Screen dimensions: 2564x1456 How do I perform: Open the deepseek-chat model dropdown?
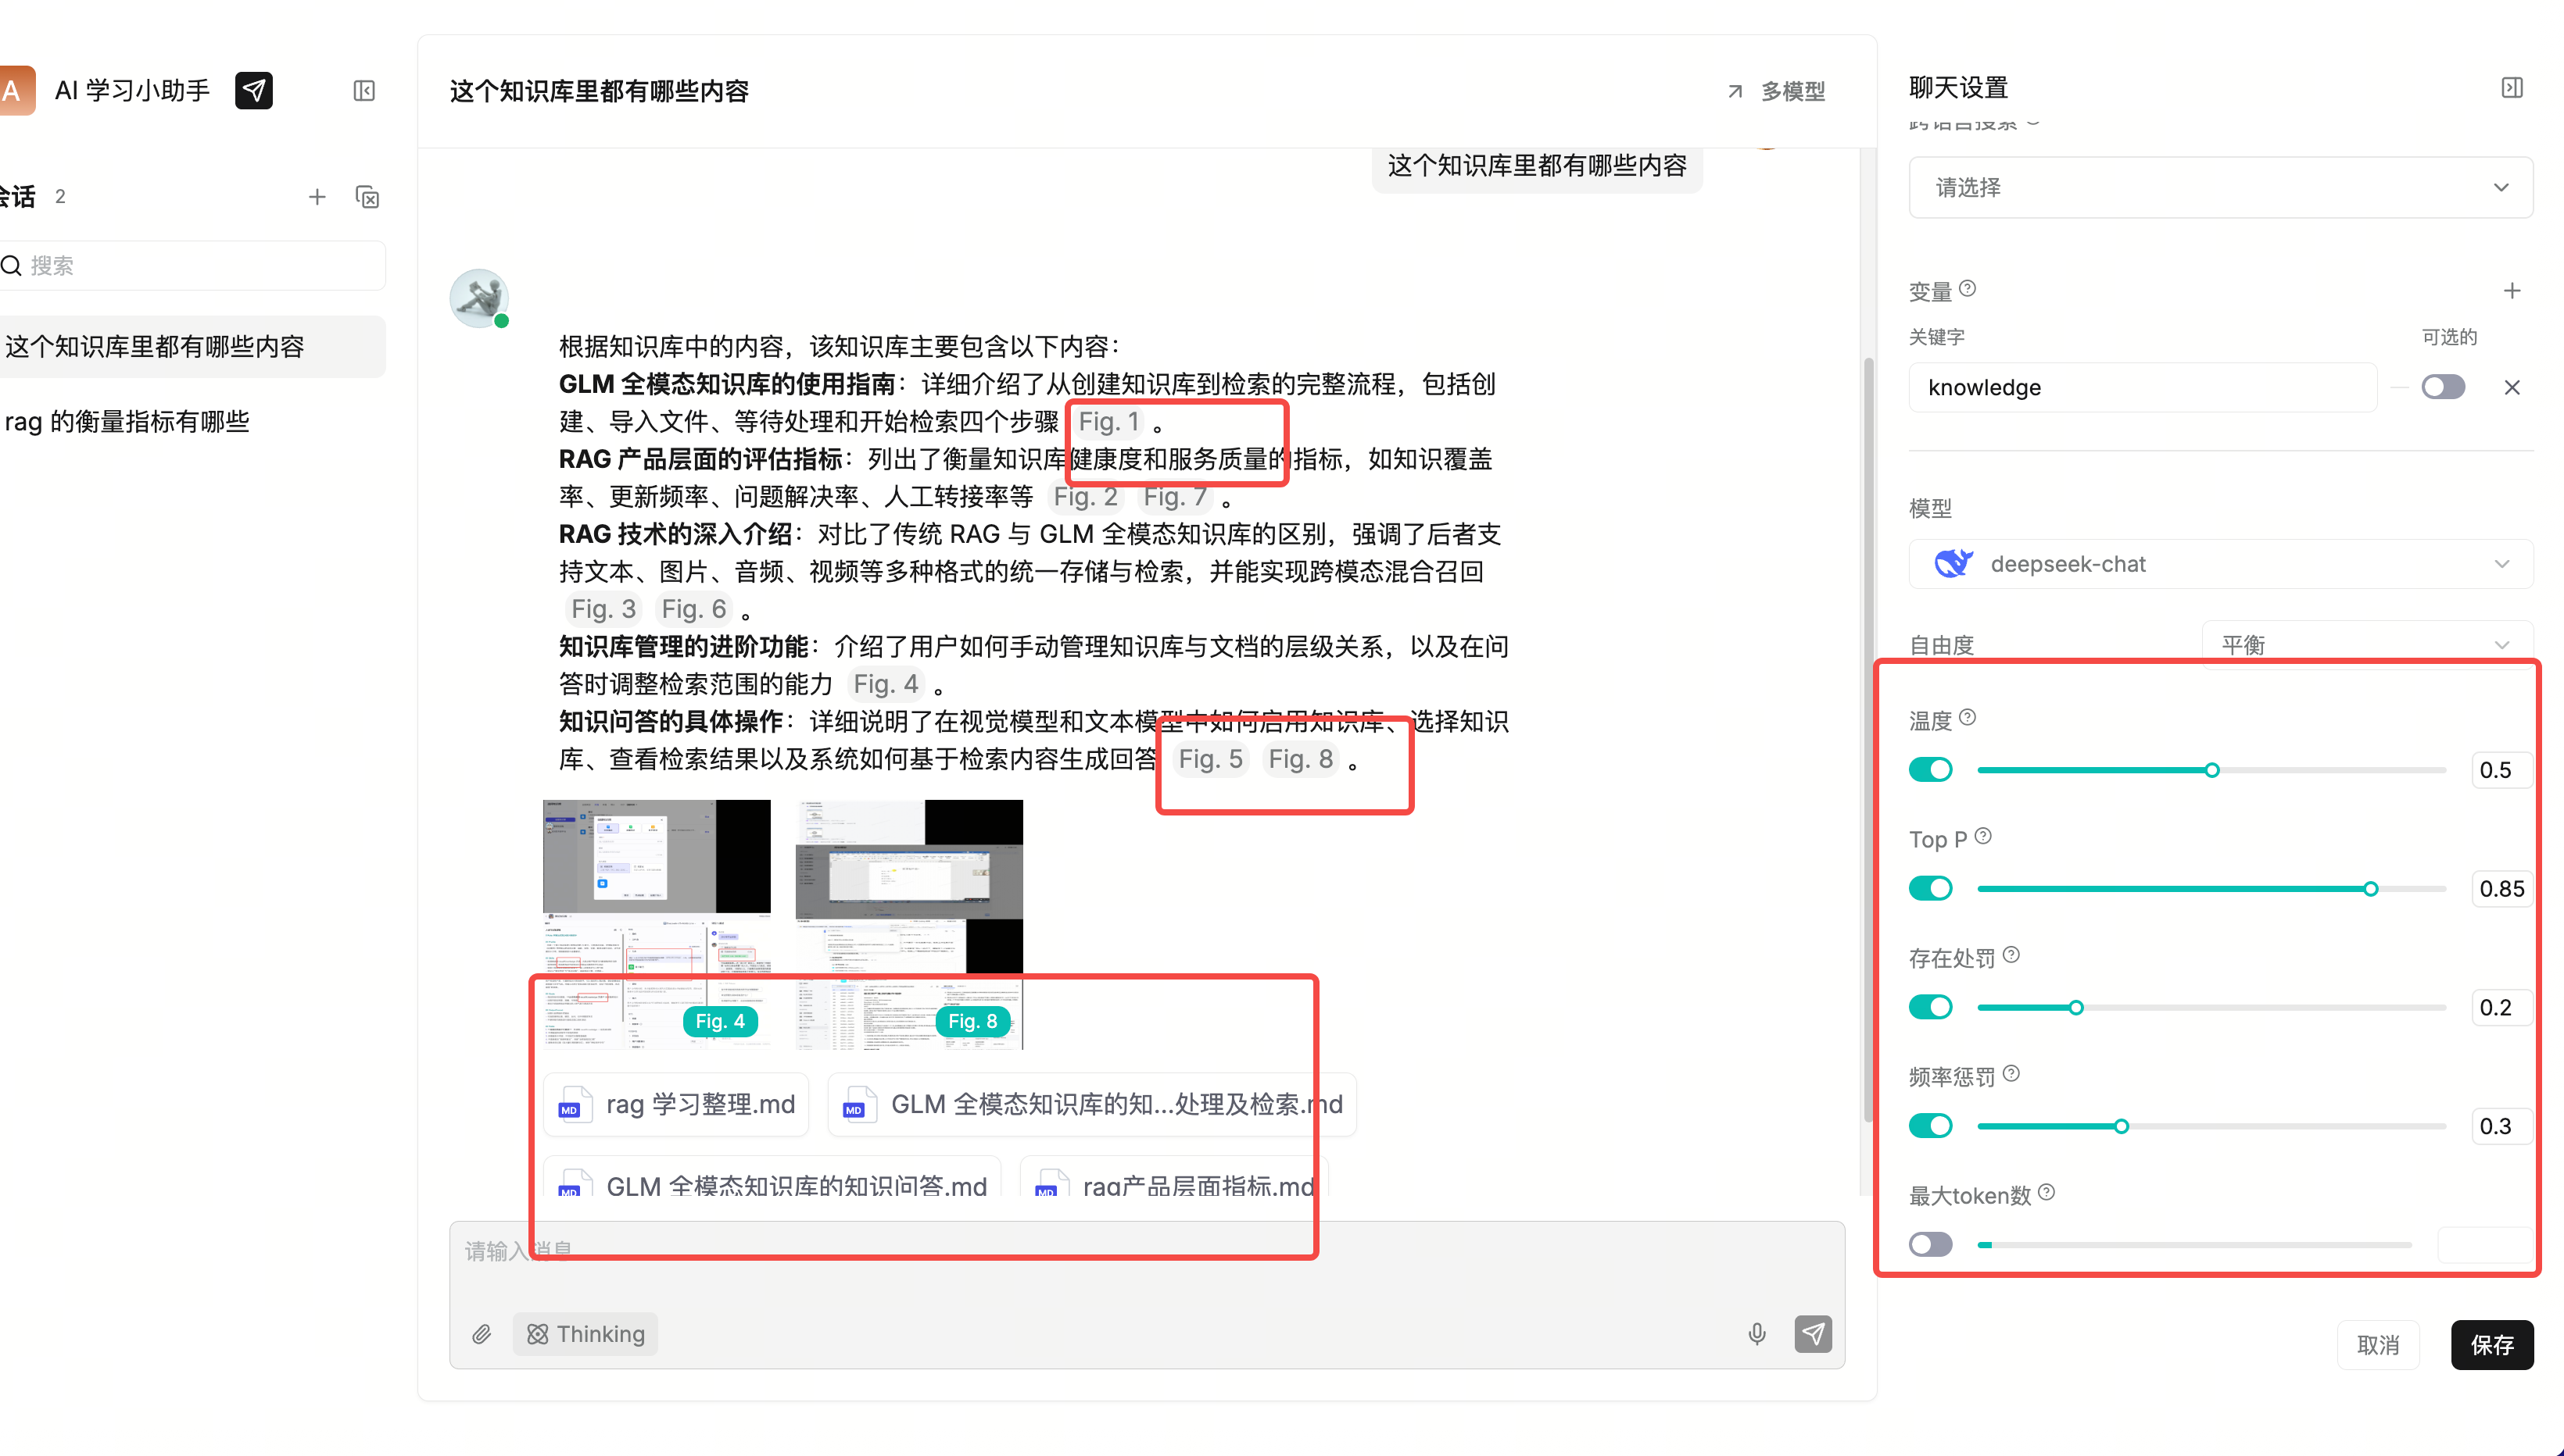pyautogui.click(x=2221, y=564)
